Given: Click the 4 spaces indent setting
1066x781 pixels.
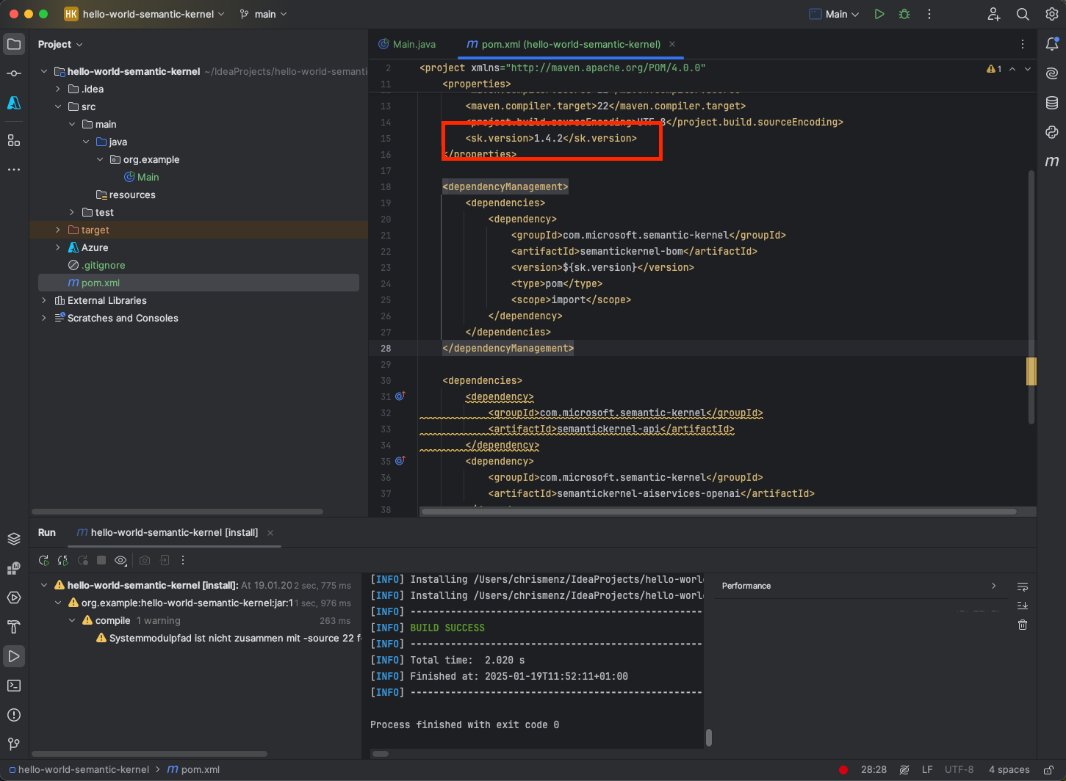Looking at the screenshot, I should point(1009,769).
